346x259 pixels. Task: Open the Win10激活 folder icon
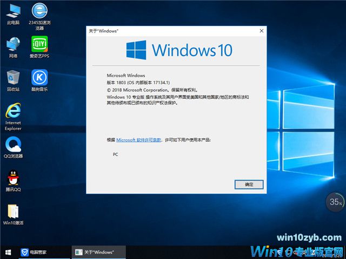[13, 215]
